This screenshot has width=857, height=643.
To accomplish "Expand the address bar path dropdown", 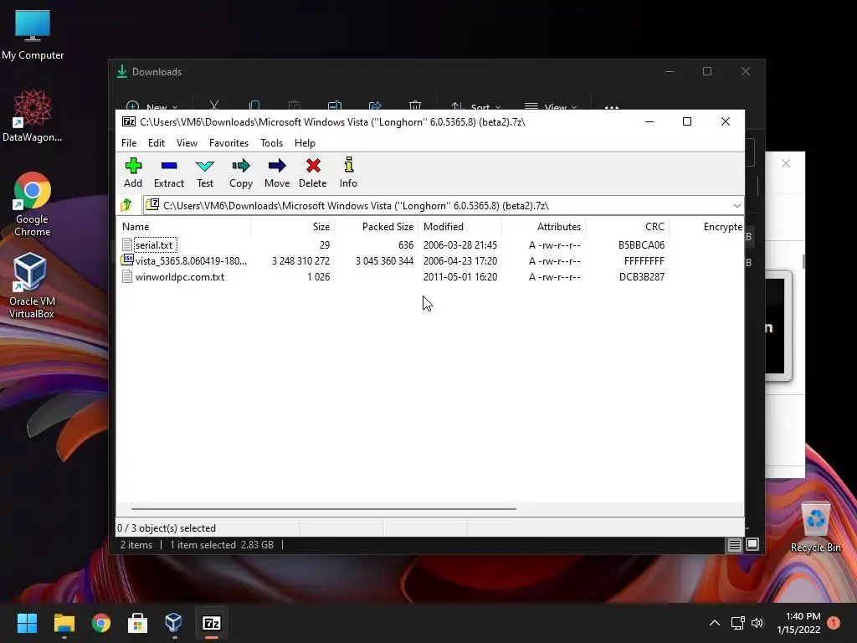I will [x=736, y=206].
